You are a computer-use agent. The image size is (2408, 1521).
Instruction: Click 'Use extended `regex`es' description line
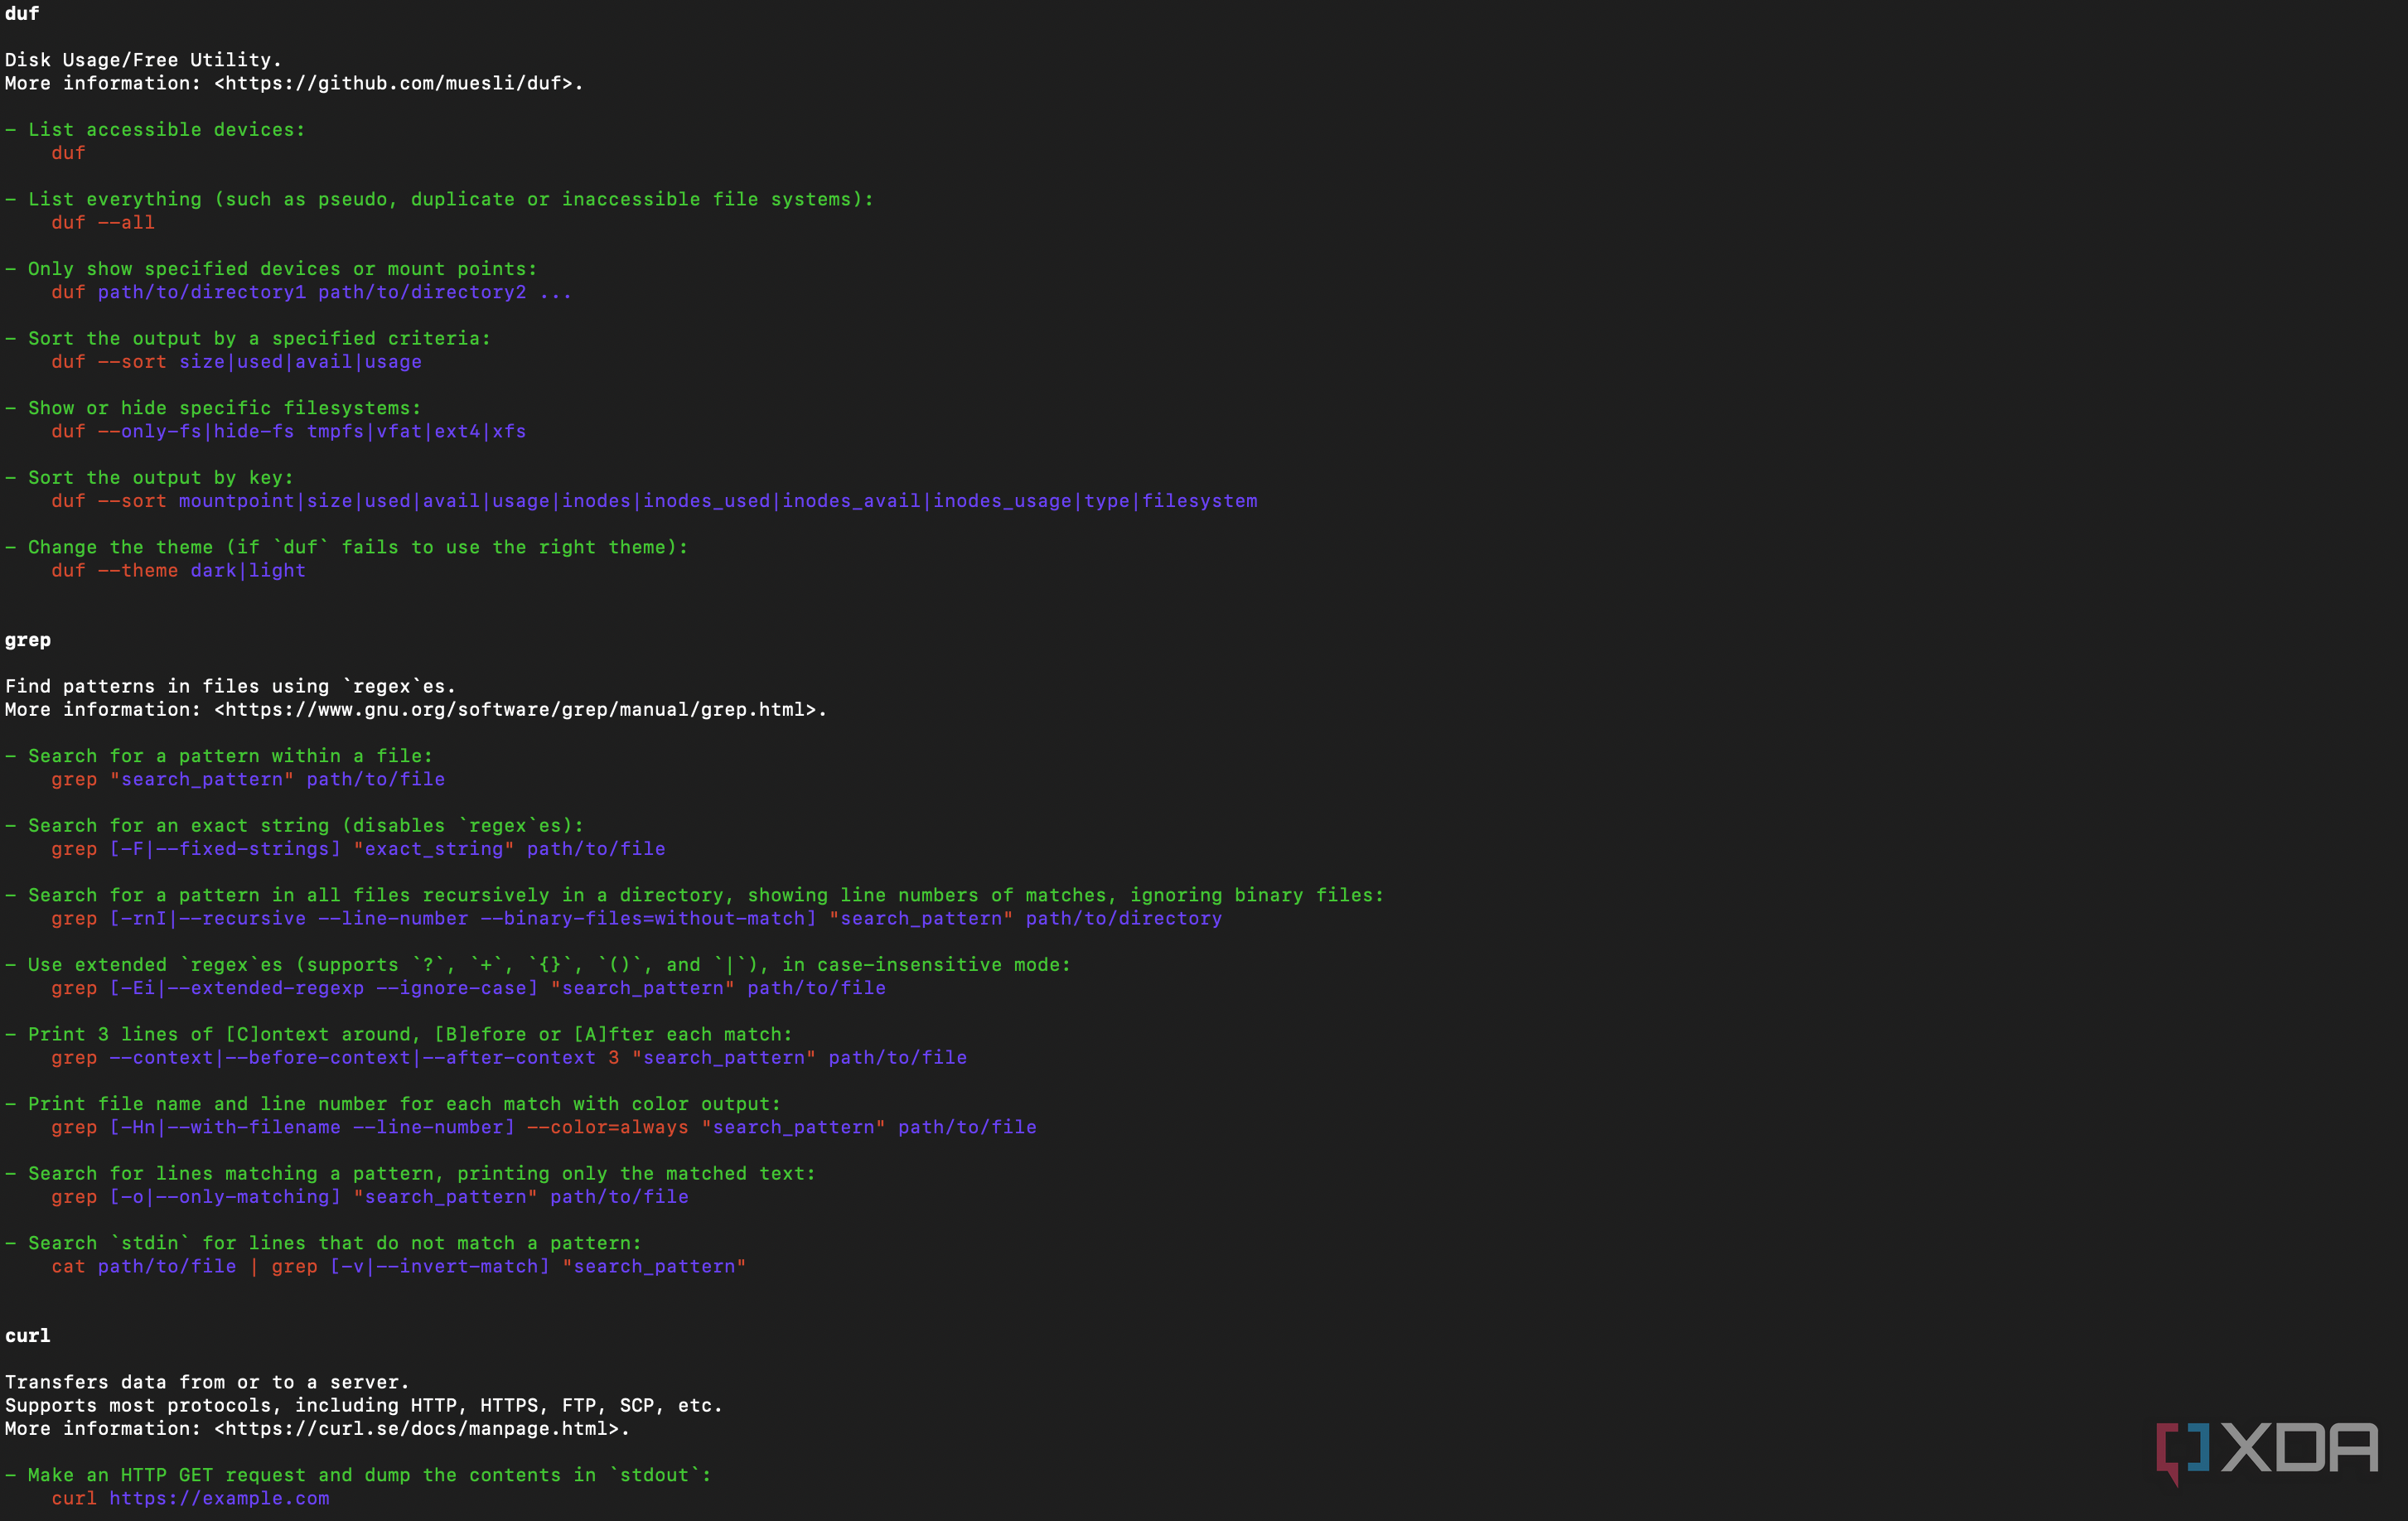(538, 964)
